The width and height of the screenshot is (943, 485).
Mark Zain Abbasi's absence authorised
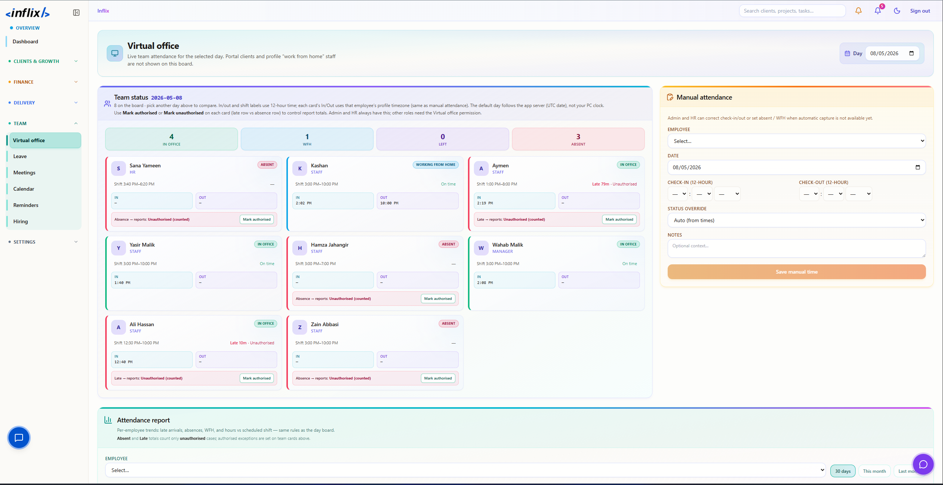[x=438, y=378]
